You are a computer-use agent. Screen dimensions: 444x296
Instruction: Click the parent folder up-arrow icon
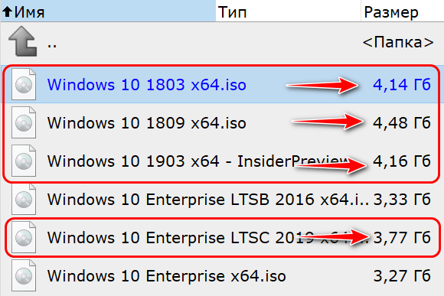click(23, 41)
